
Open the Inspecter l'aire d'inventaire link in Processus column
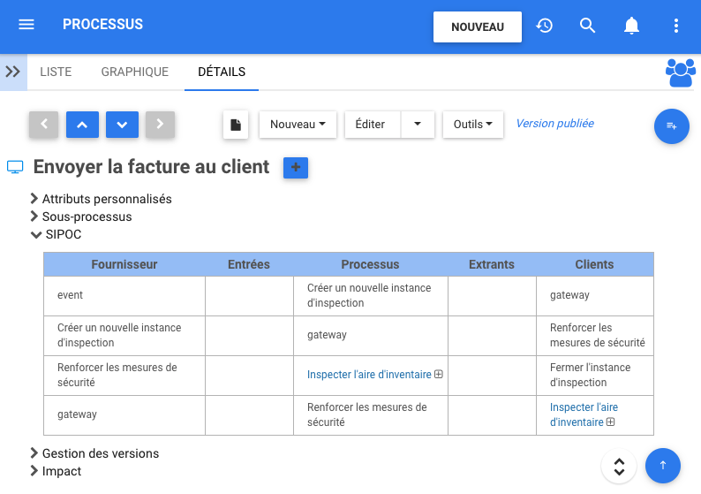click(x=369, y=375)
